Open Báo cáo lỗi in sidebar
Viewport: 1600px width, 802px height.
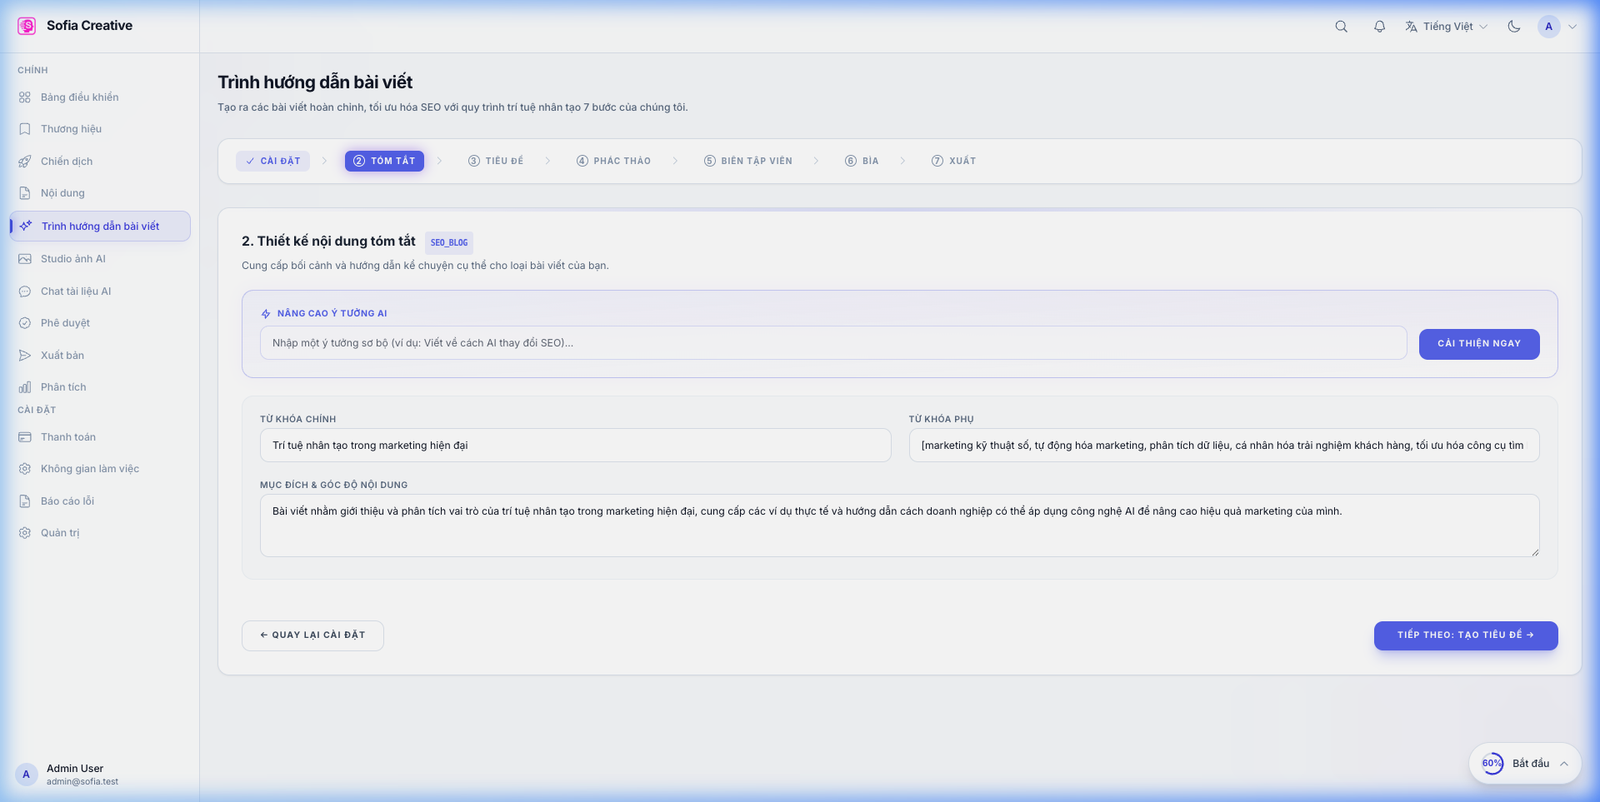pyautogui.click(x=67, y=501)
